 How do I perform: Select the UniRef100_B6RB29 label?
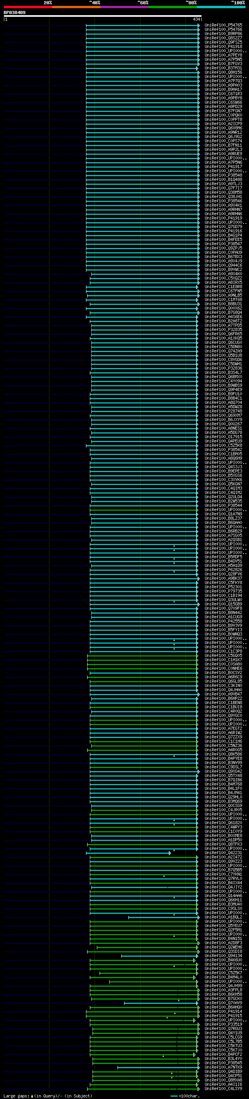223,531
